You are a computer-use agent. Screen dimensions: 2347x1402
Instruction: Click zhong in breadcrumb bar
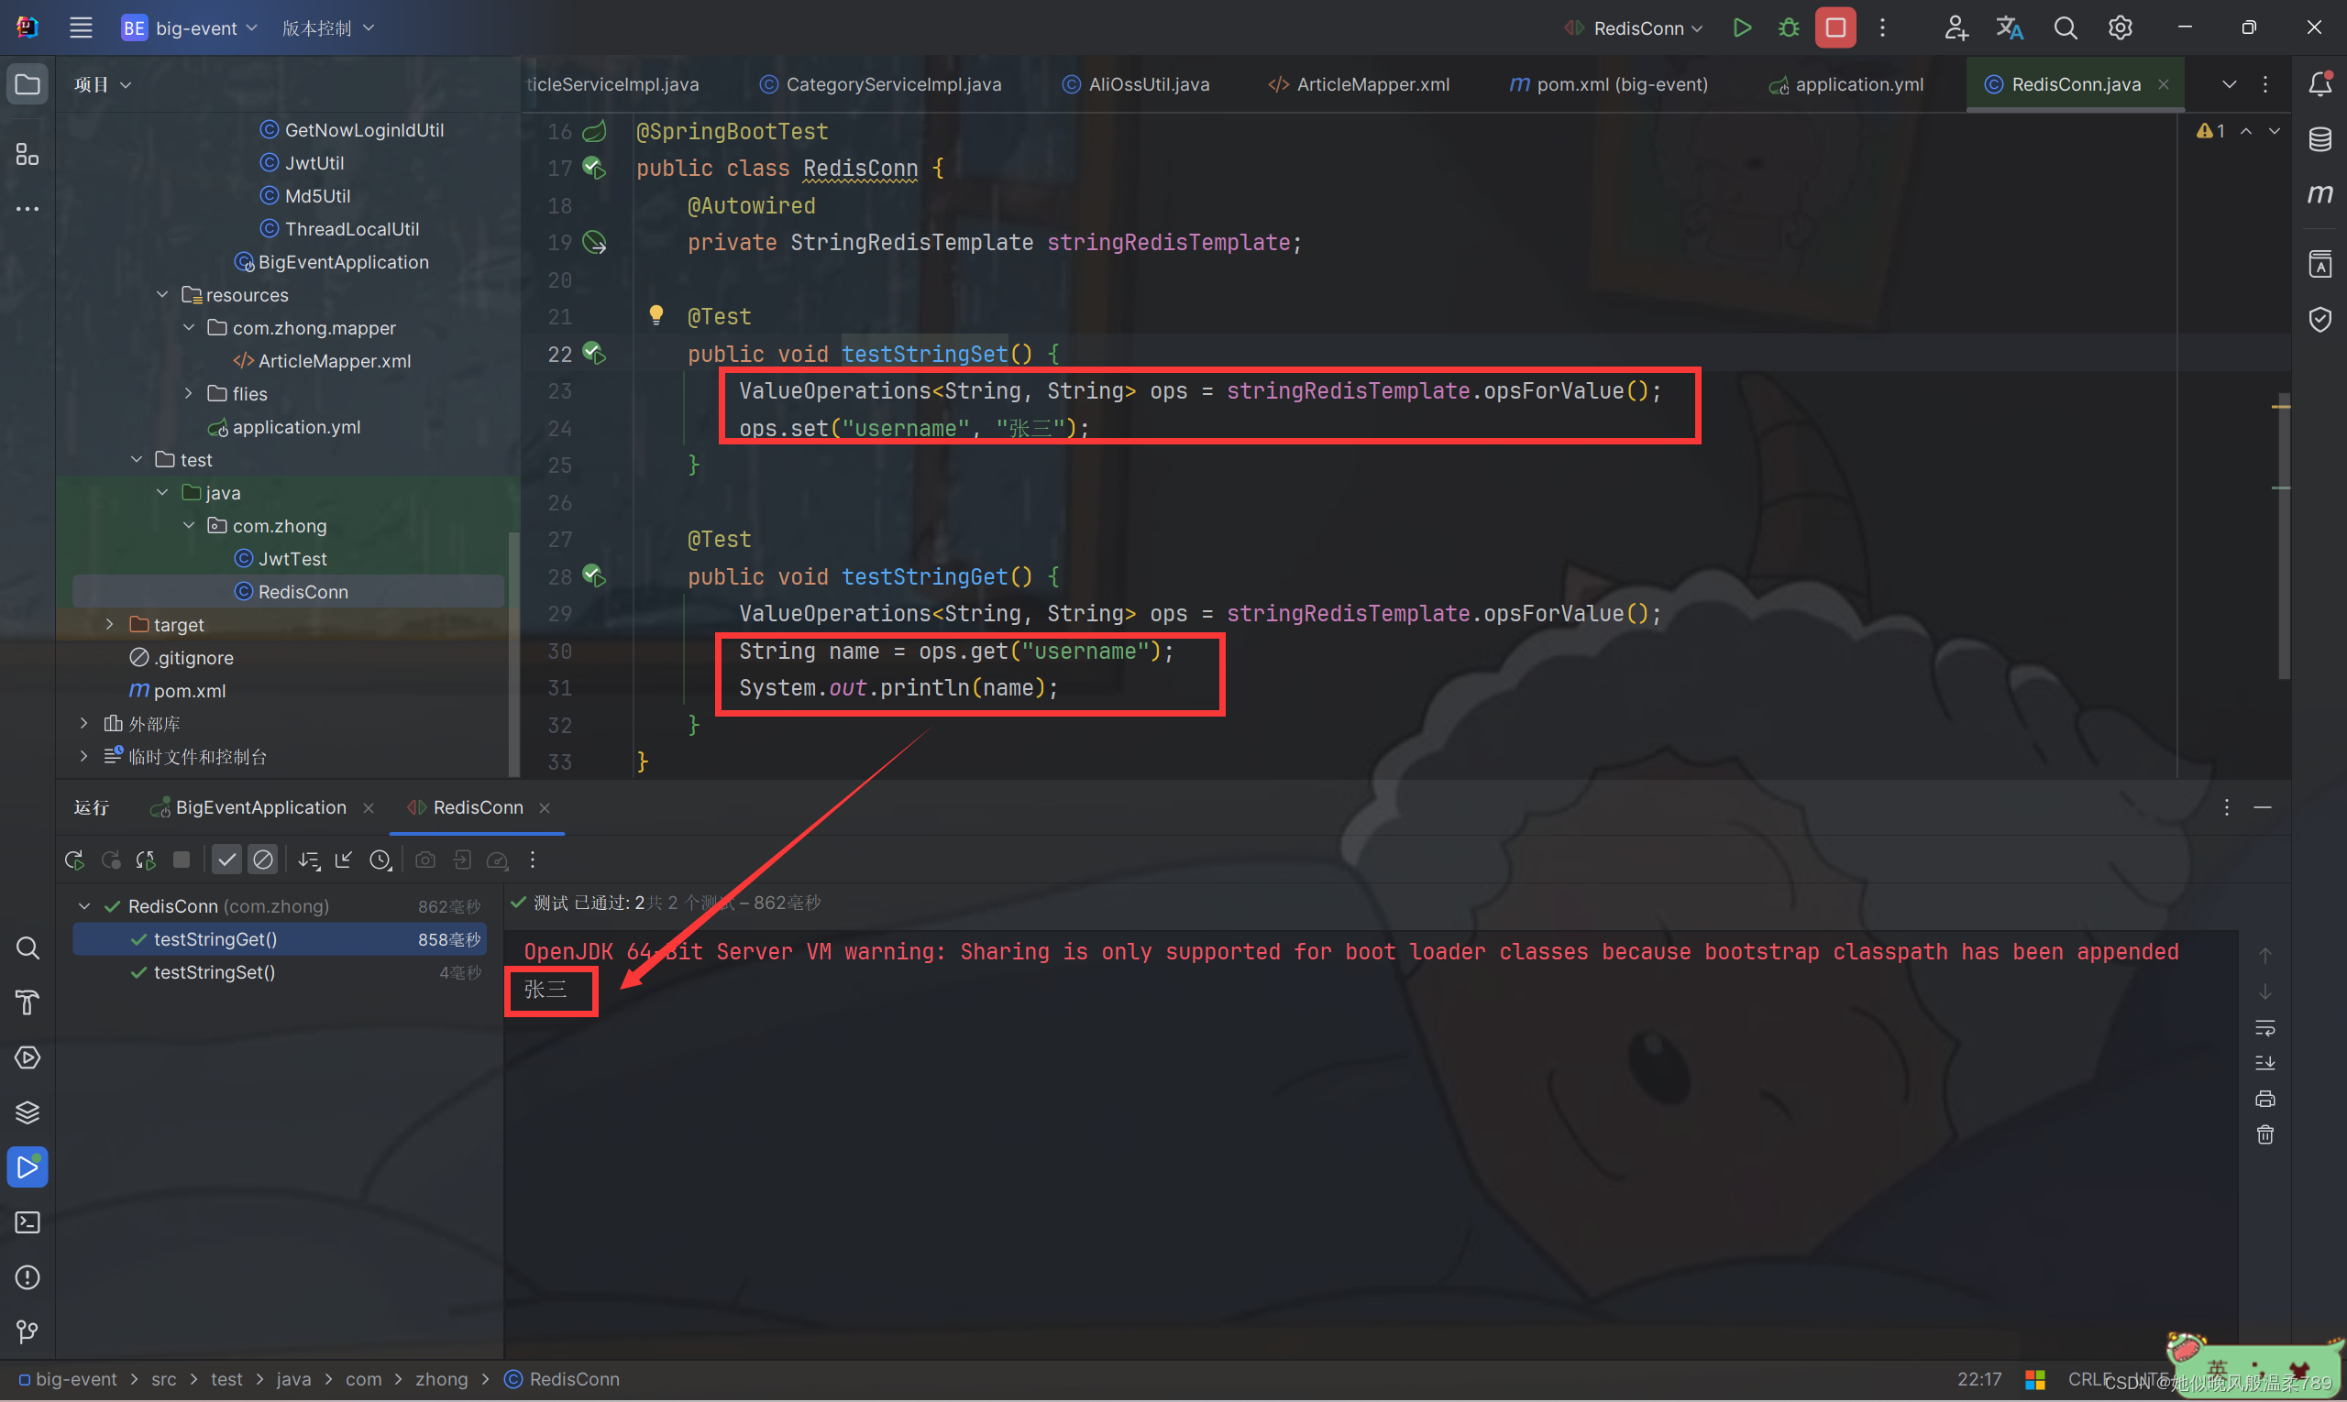(x=441, y=1379)
